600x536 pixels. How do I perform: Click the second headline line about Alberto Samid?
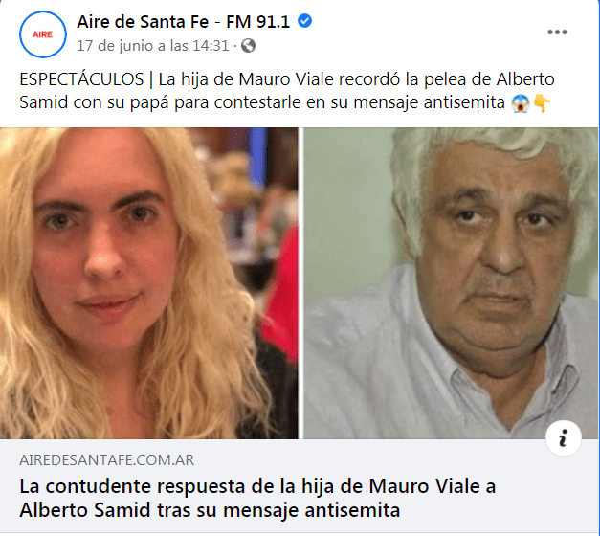[210, 510]
